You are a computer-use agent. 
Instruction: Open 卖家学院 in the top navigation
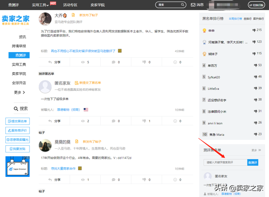(98, 5)
